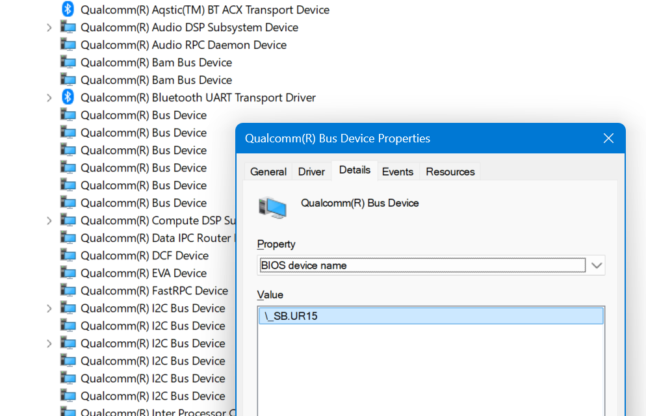
Task: Open the Driver tab
Action: tap(311, 172)
